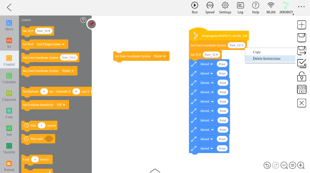The image size is (310, 173).
Task: Click the undo arrow icon
Action: pyautogui.click(x=267, y=165)
